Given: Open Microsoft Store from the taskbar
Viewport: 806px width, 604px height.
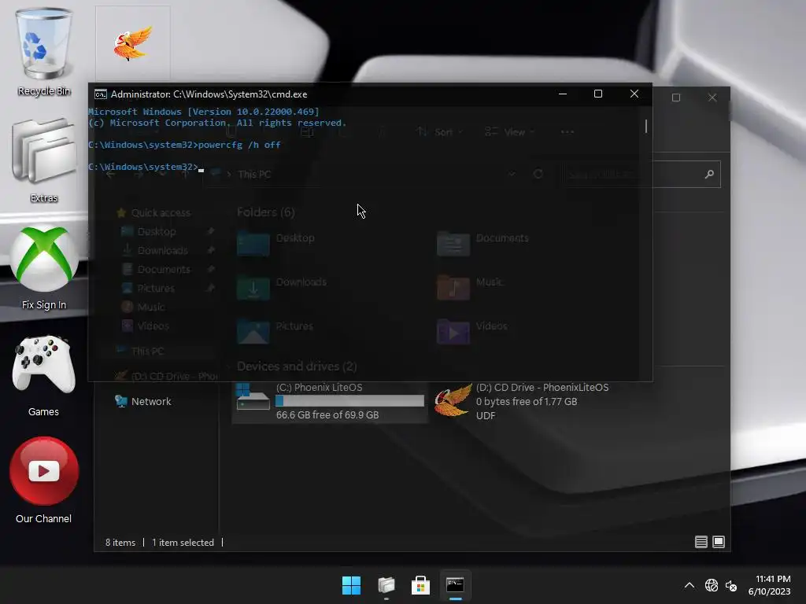Looking at the screenshot, I should pos(420,585).
